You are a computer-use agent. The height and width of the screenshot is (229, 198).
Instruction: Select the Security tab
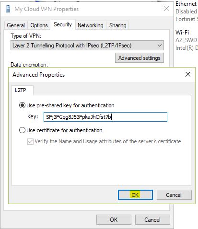point(63,24)
